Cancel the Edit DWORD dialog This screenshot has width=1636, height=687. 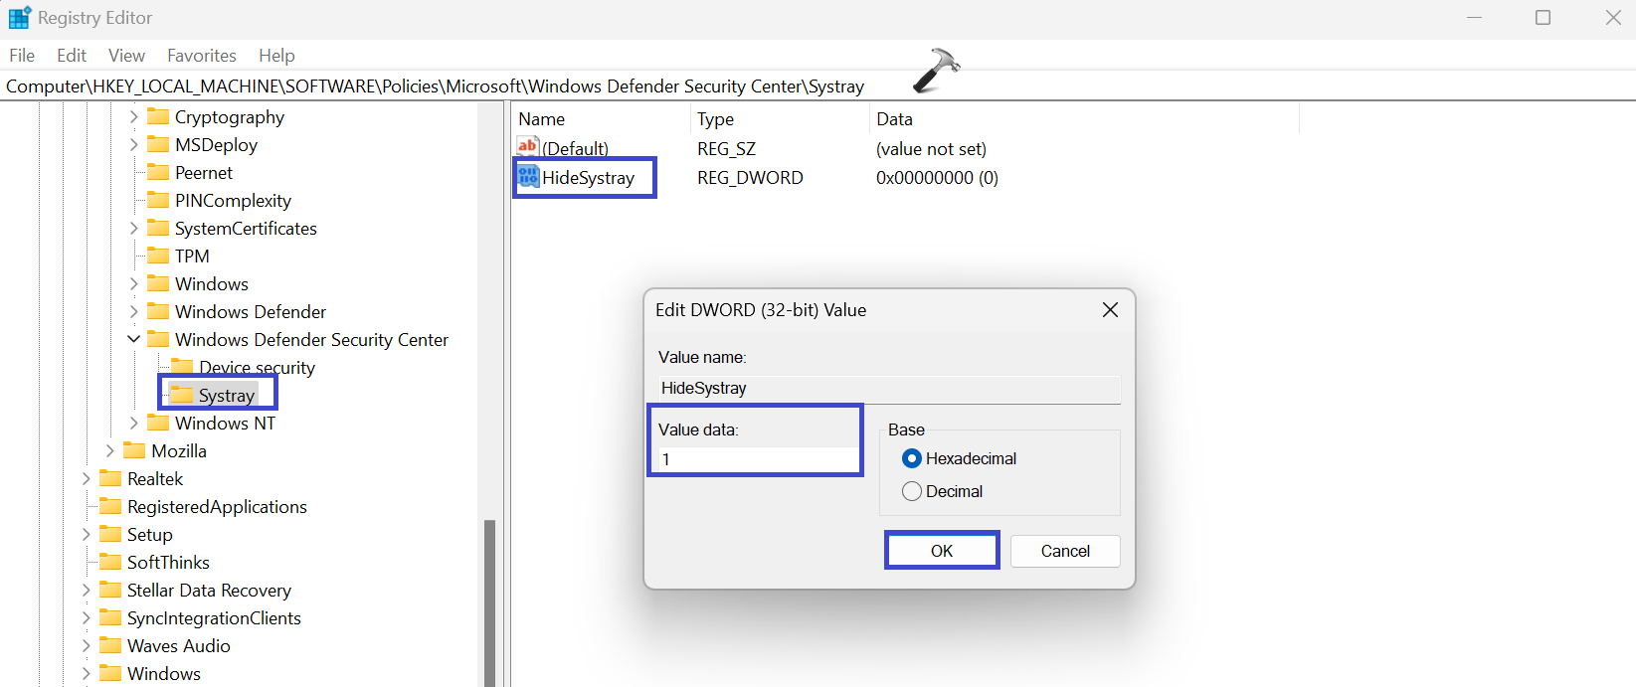pyautogui.click(x=1065, y=551)
